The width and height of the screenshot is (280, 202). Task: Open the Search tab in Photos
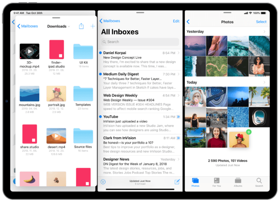tap(259, 181)
